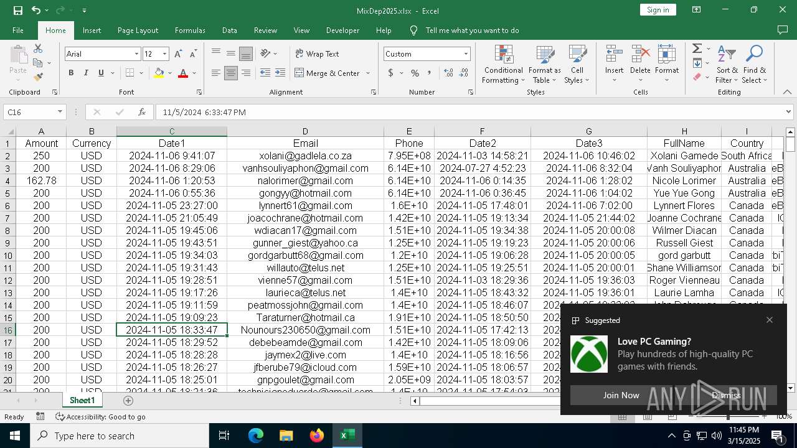The height and width of the screenshot is (448, 797).
Task: Align text right using the right-align icon
Action: [246, 73]
